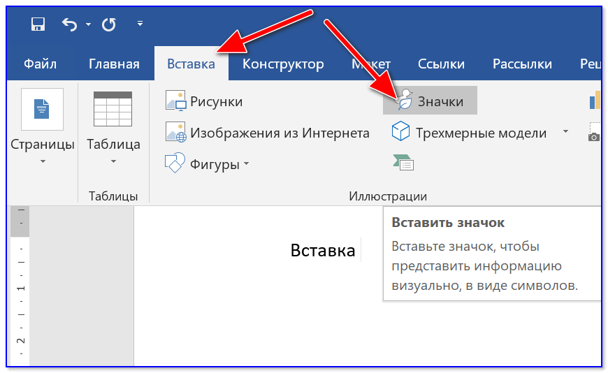Click the Undo arrow icon
The height and width of the screenshot is (373, 608).
pos(70,24)
